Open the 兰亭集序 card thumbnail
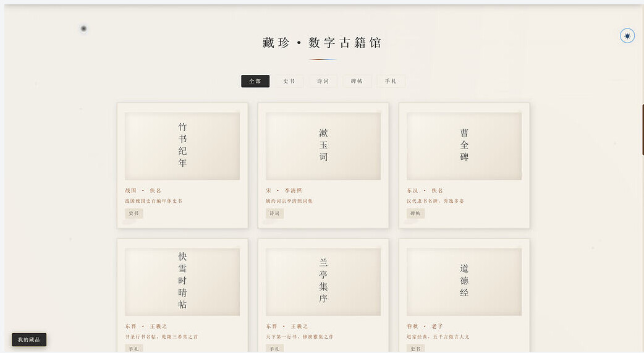This screenshot has width=644, height=353. 323,281
